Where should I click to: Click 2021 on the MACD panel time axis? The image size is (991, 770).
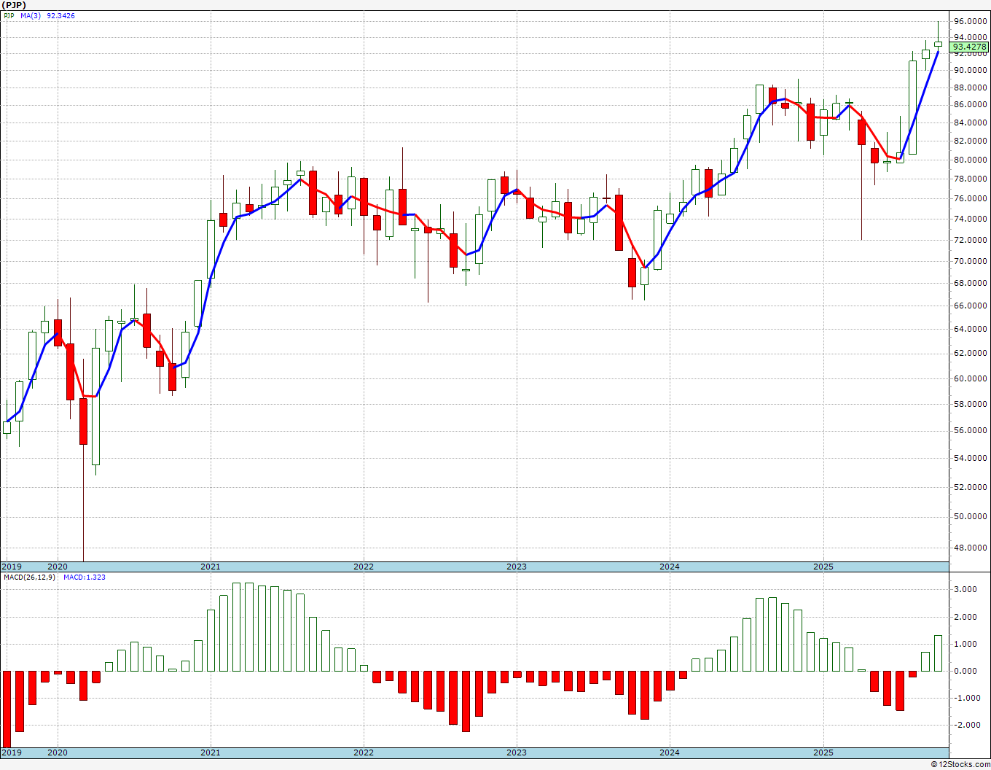210,752
